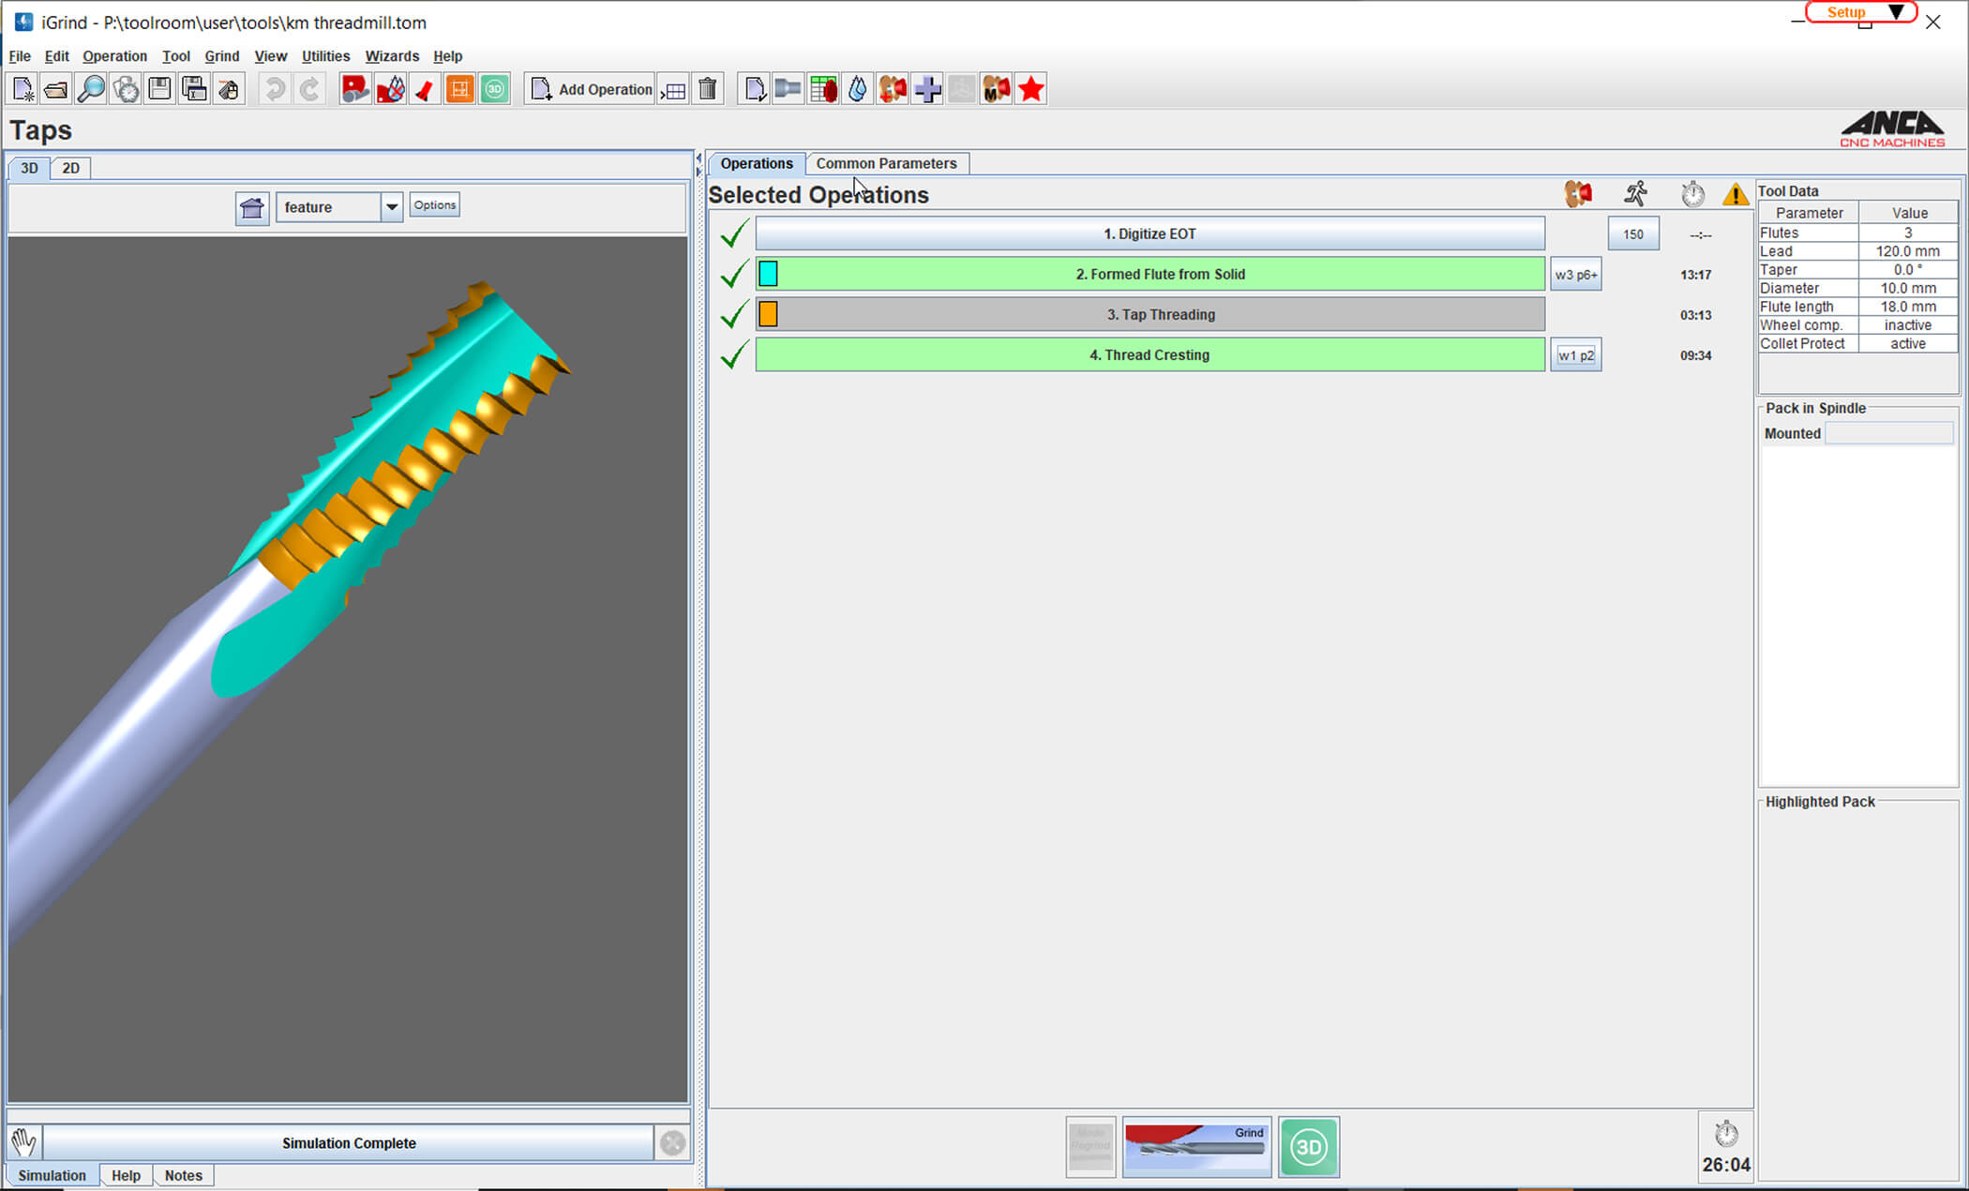Click the orange 2D grid simulation icon

[x=459, y=89]
